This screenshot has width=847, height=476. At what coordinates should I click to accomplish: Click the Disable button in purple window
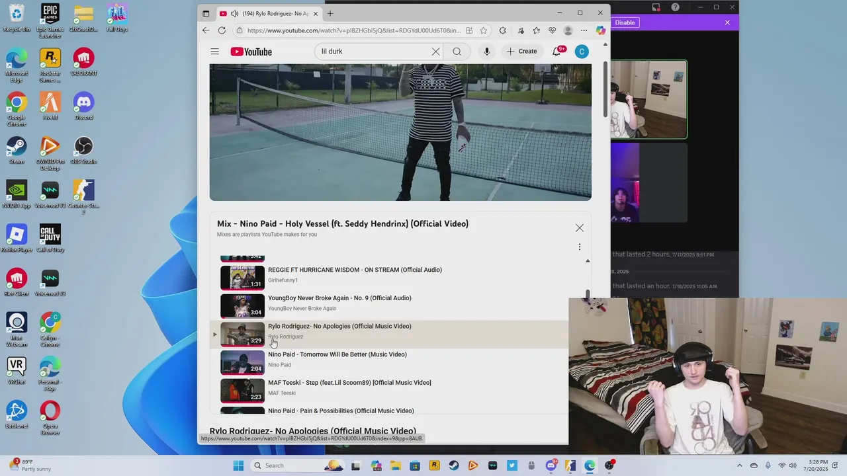625,22
